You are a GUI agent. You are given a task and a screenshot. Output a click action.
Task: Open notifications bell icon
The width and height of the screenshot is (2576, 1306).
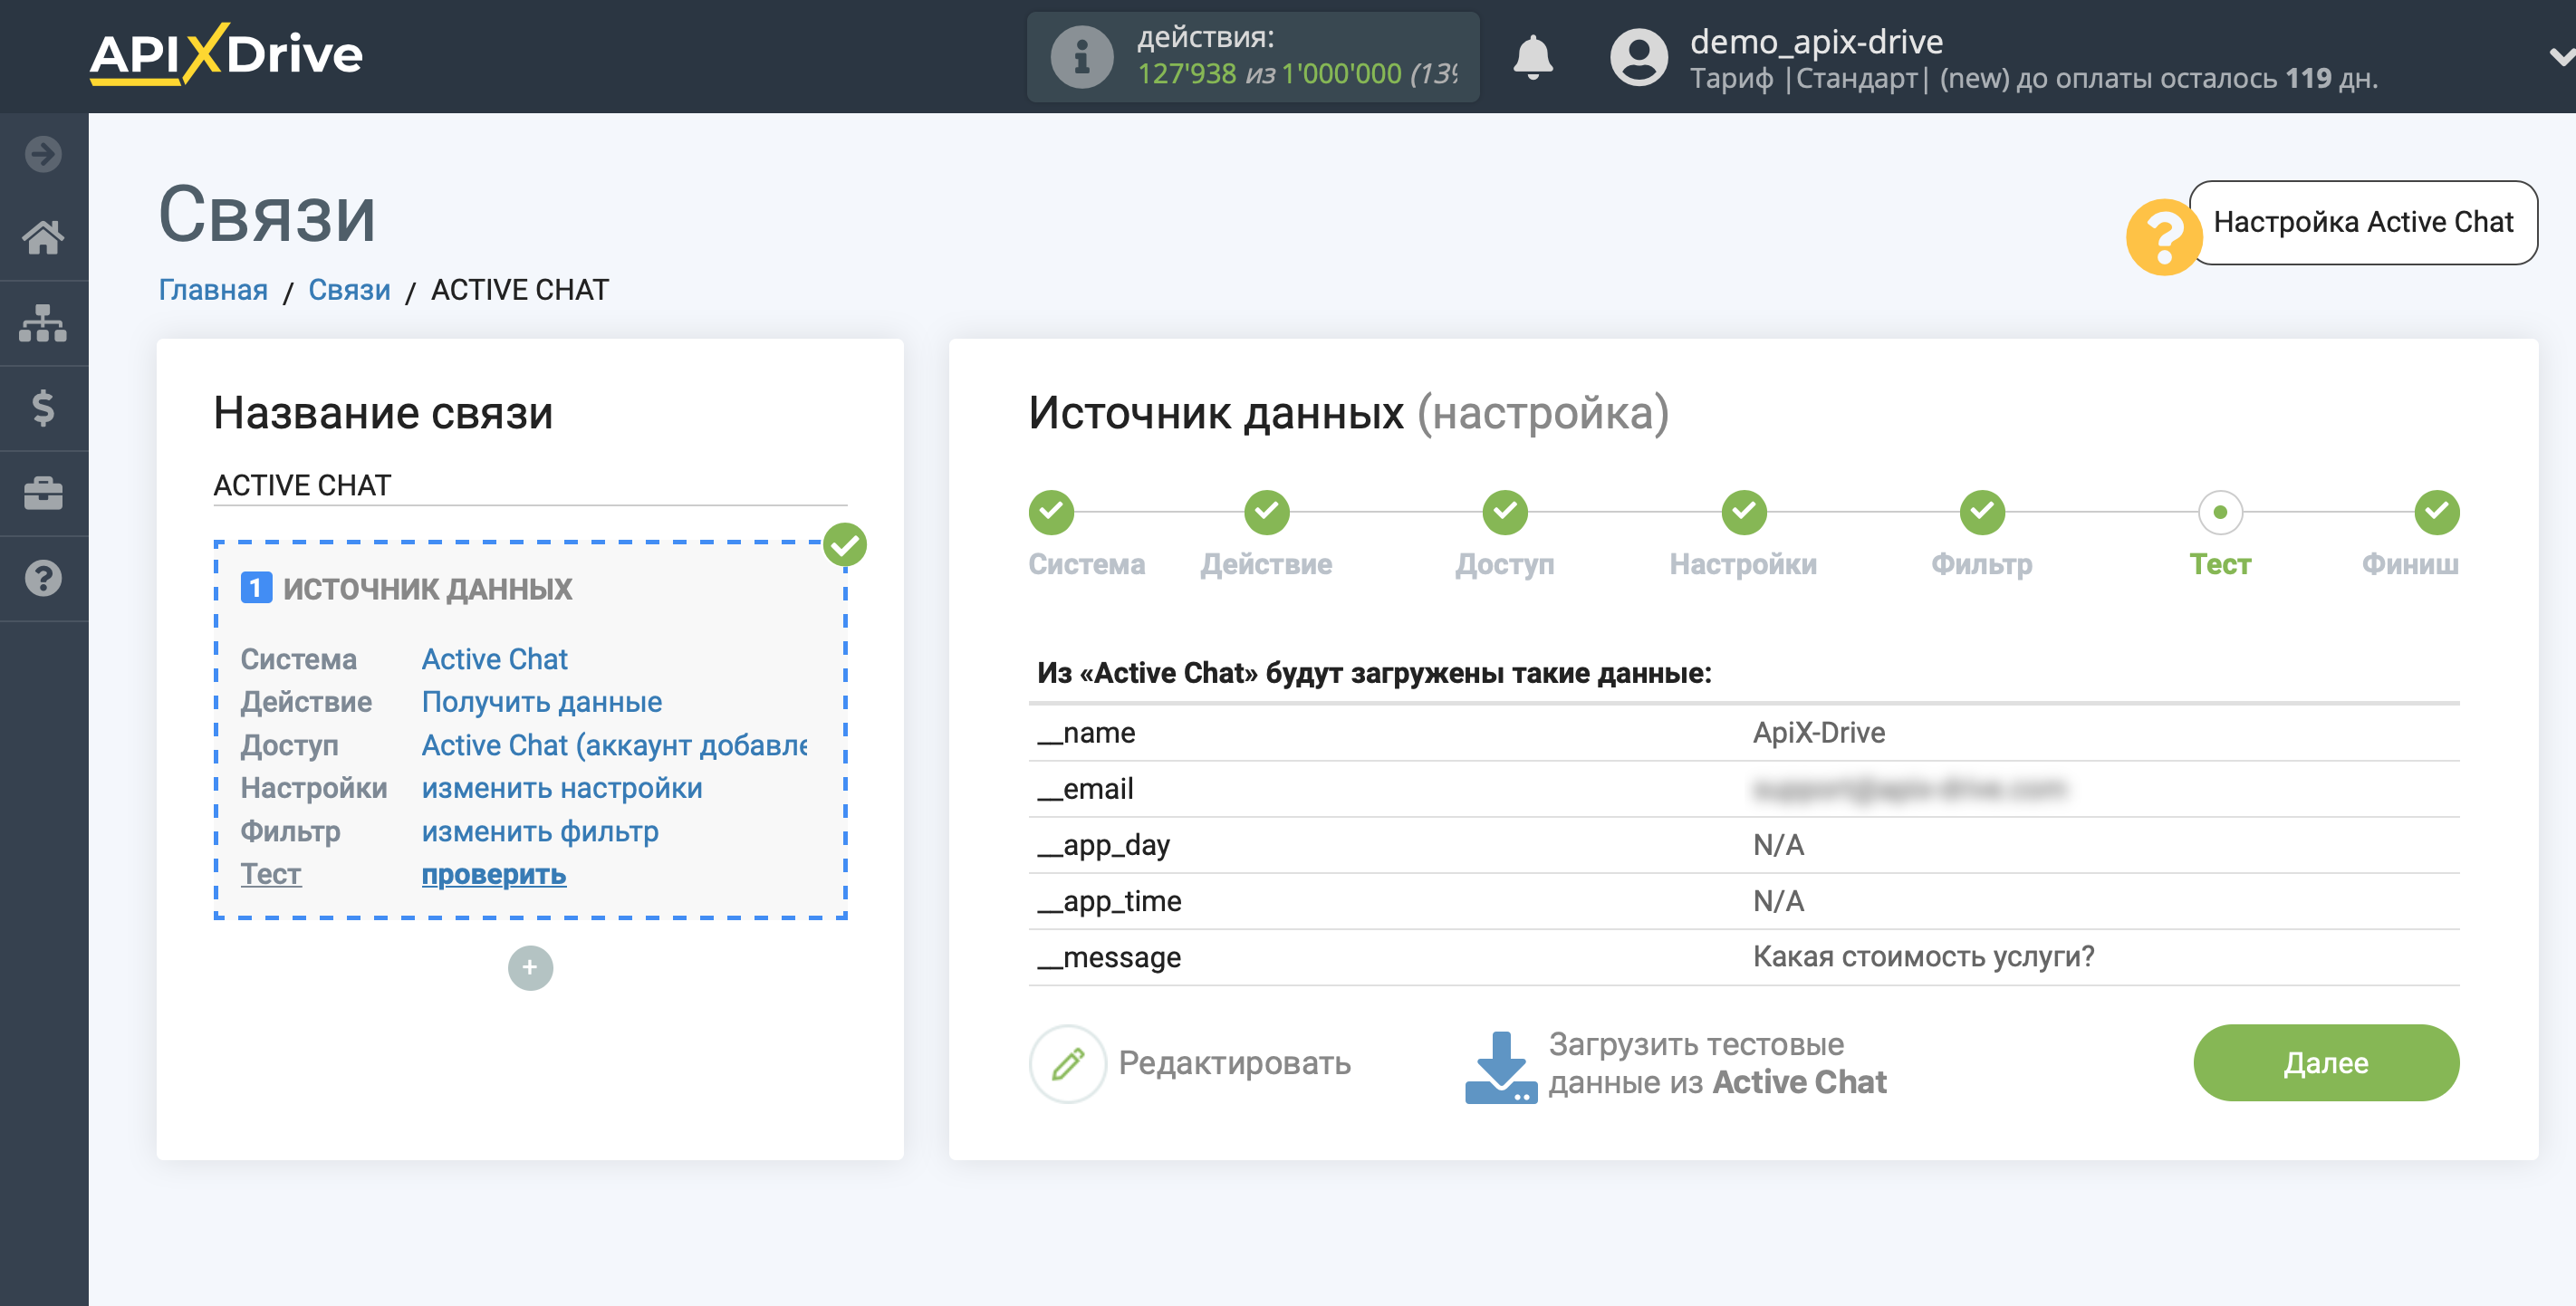[x=1532, y=57]
